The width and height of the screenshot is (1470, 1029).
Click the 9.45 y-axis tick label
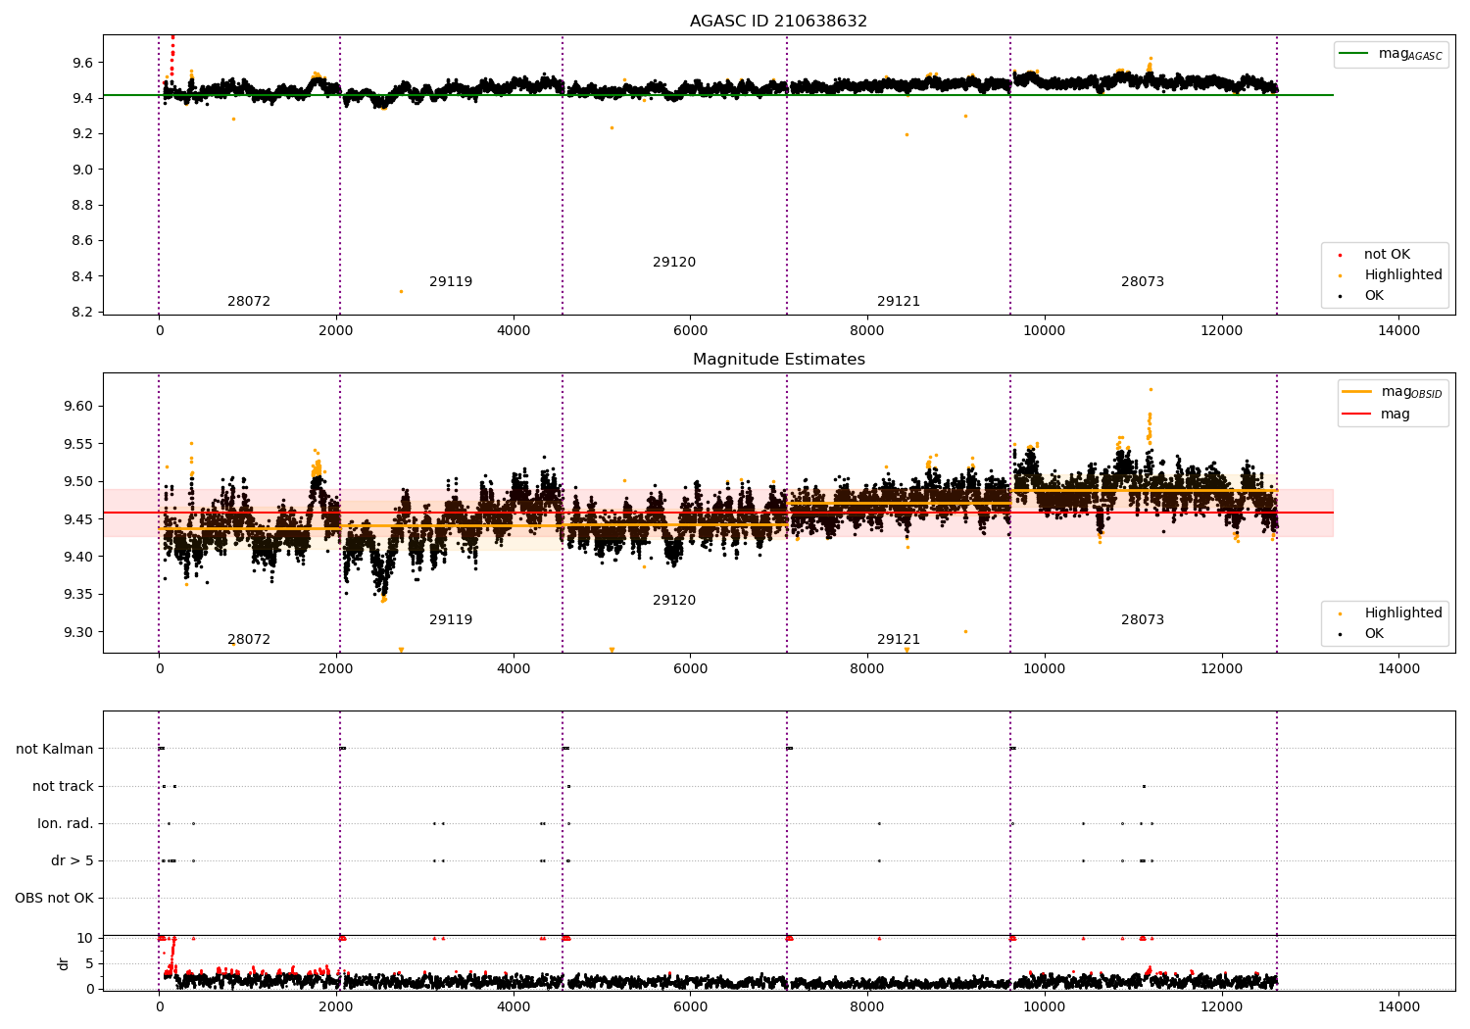pyautogui.click(x=78, y=518)
